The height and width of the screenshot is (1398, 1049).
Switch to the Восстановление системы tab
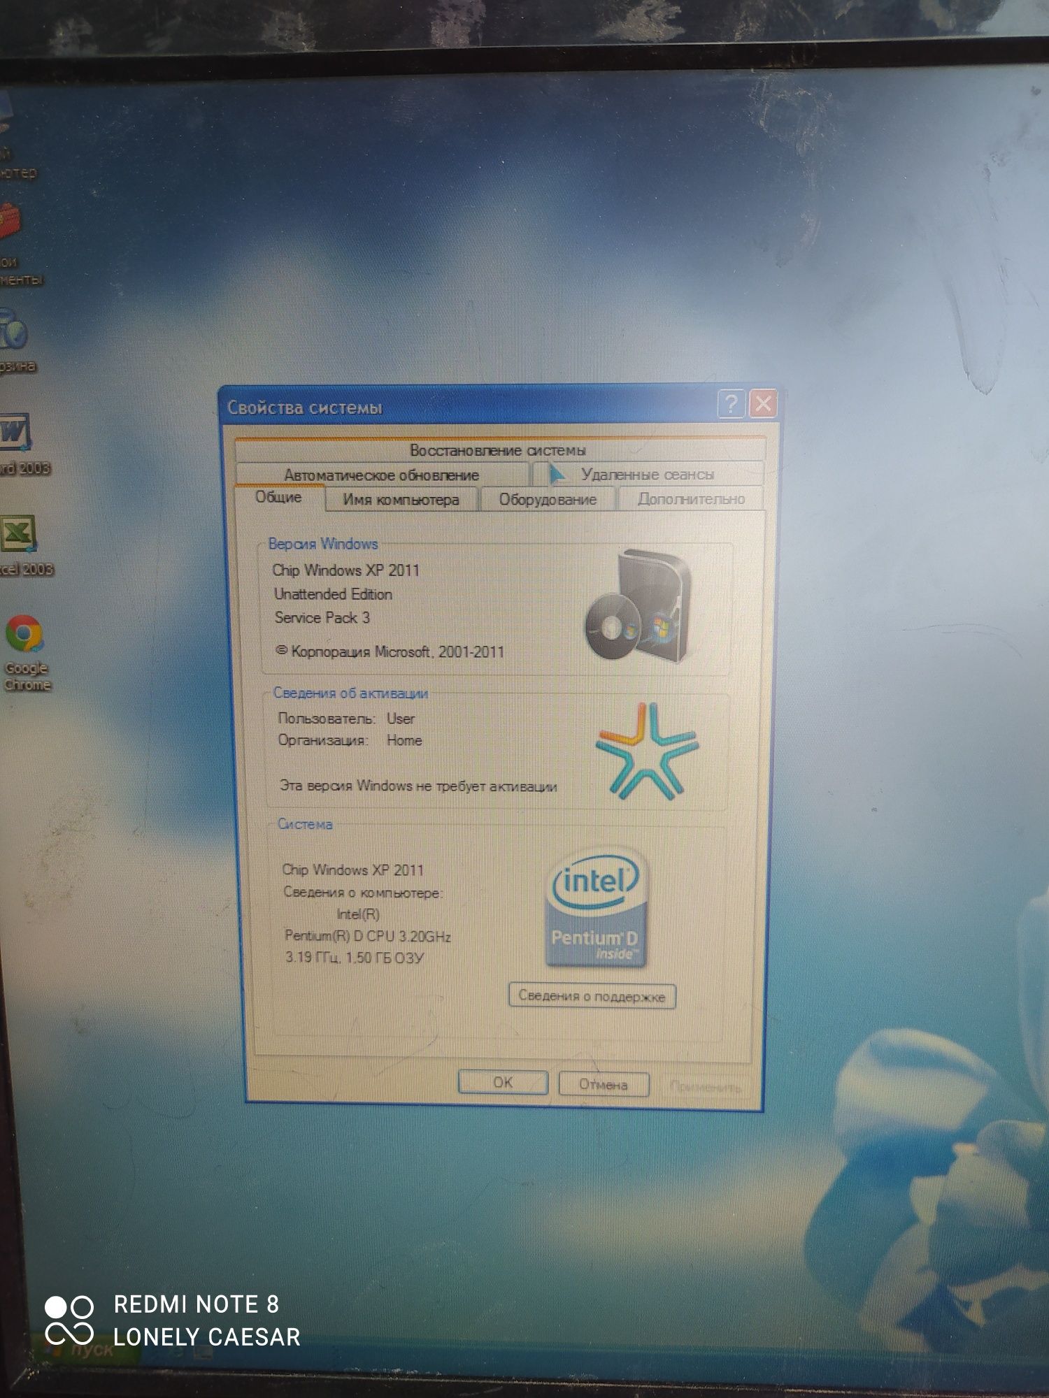click(497, 449)
